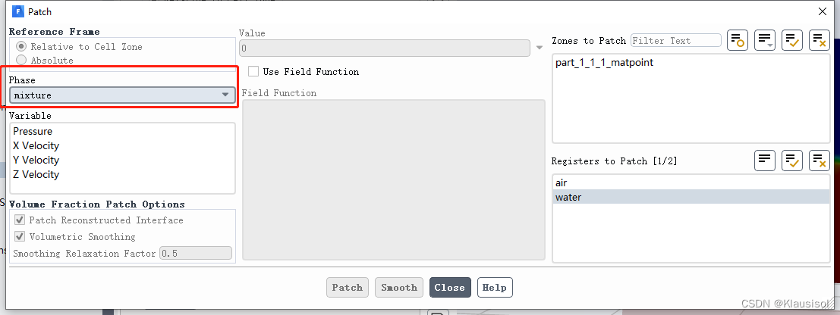
Task: Select all registers in Registers to Patch
Action: click(792, 160)
